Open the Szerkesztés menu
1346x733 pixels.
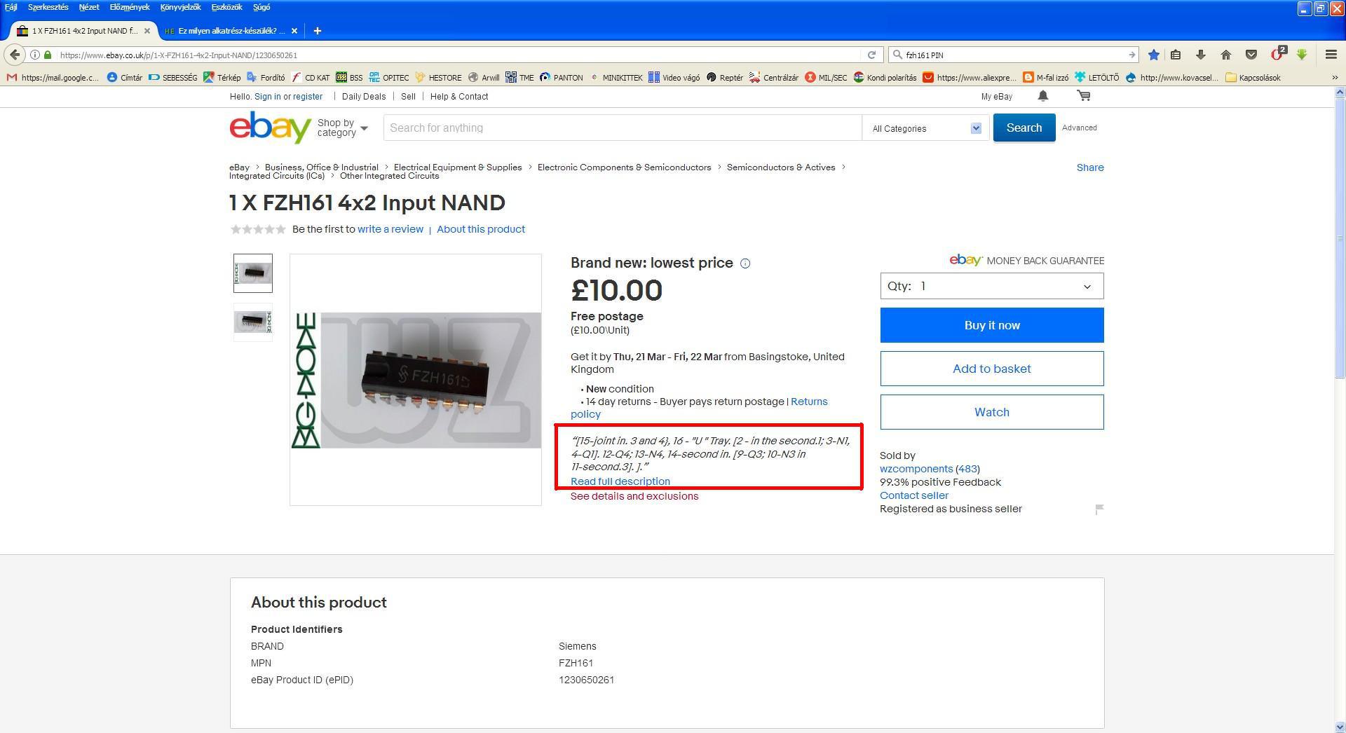tap(48, 7)
